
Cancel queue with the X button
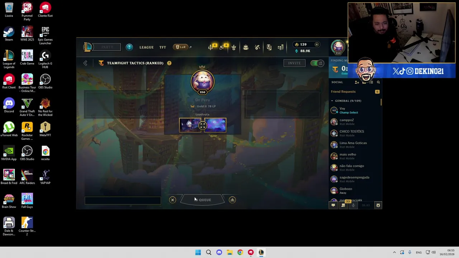(172, 200)
